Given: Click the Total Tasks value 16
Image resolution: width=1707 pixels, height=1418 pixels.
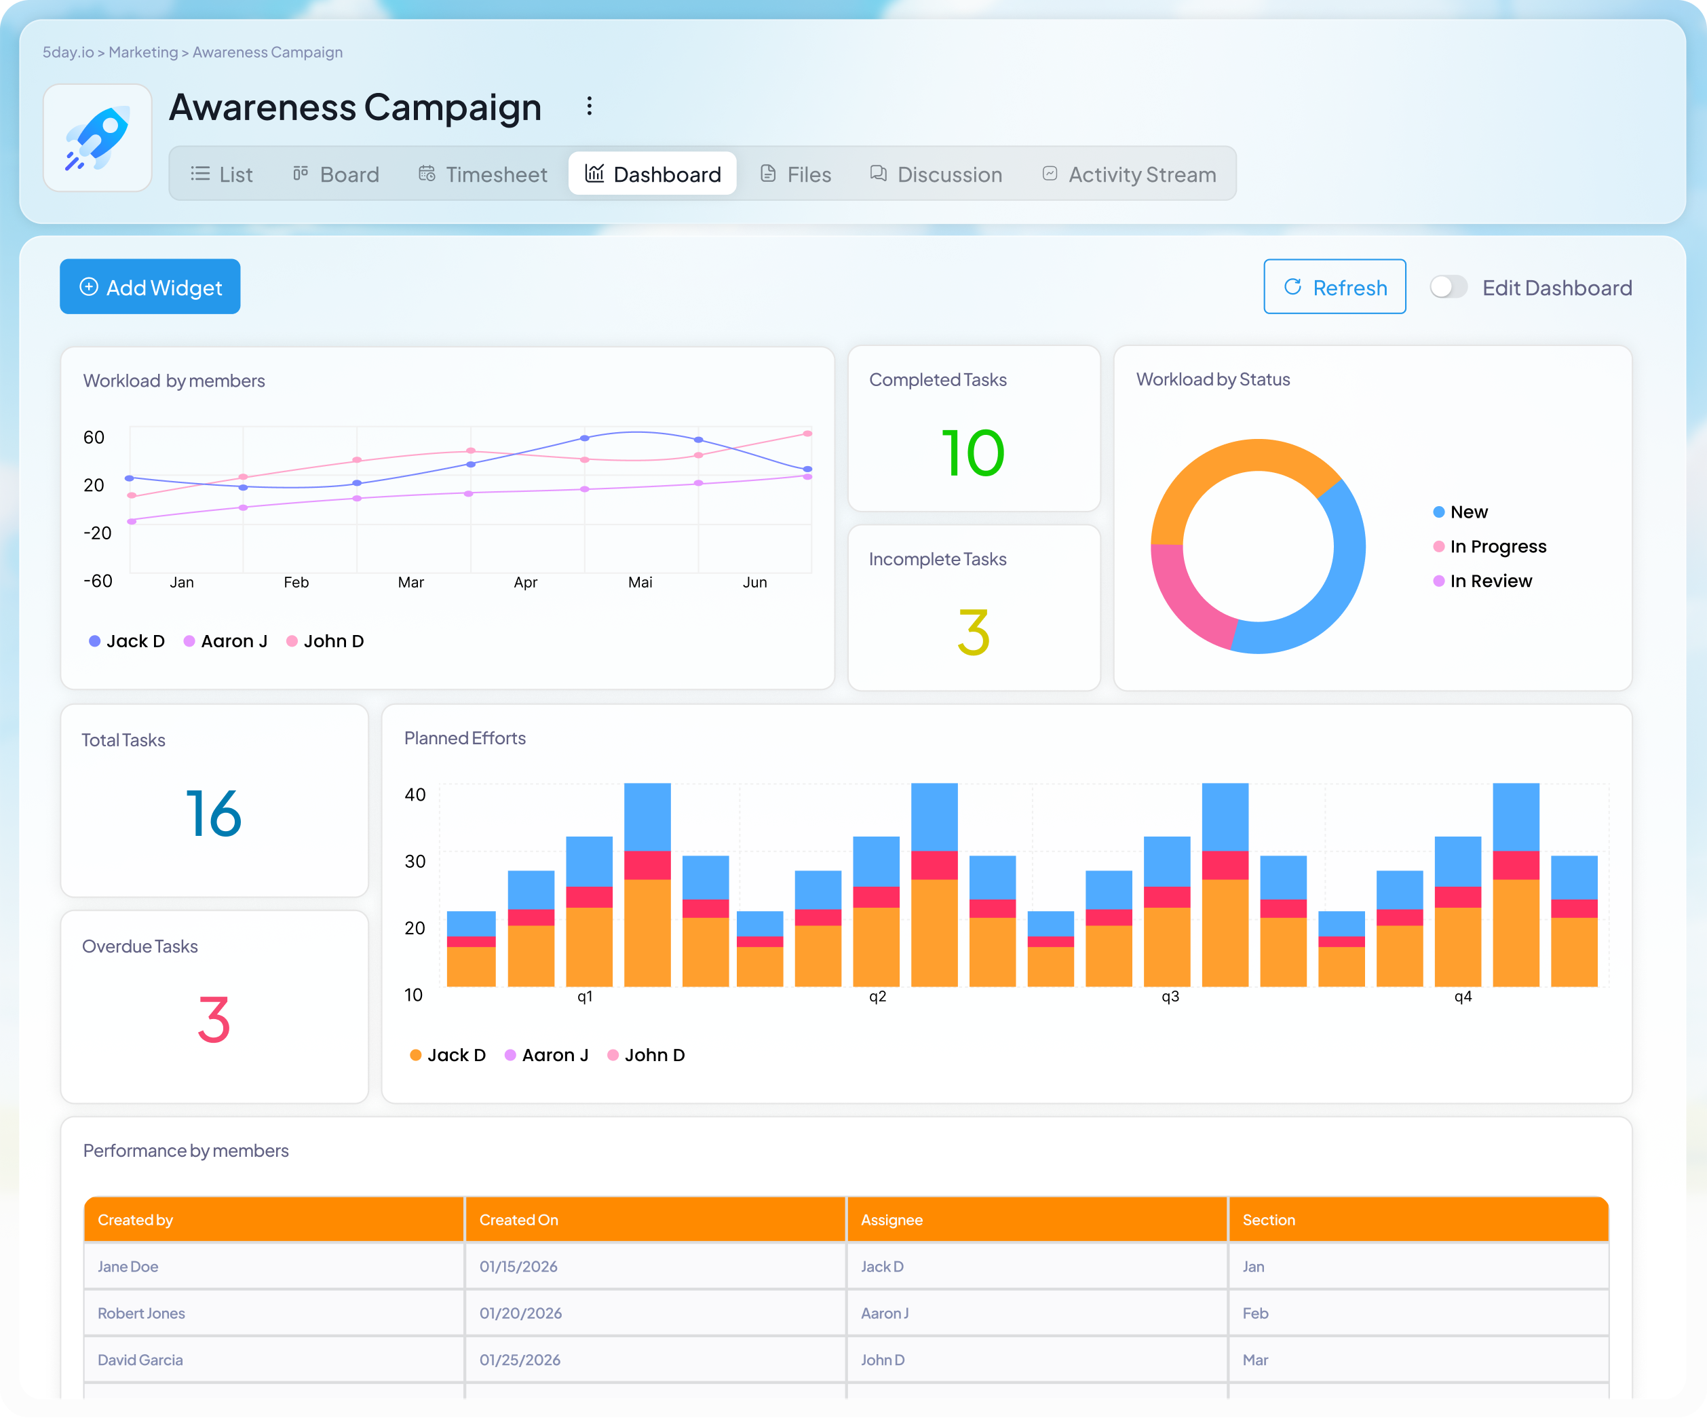Looking at the screenshot, I should pyautogui.click(x=214, y=813).
